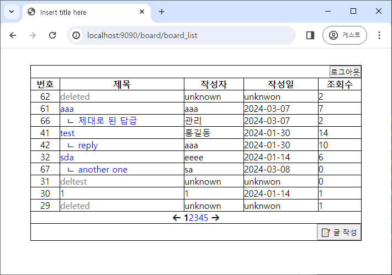The width and height of the screenshot is (392, 275).
Task: Go to next page with right arrow
Action: [x=215, y=218]
